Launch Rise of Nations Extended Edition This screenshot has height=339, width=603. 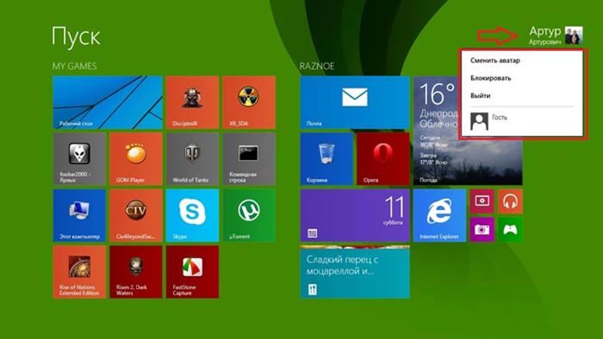79,272
